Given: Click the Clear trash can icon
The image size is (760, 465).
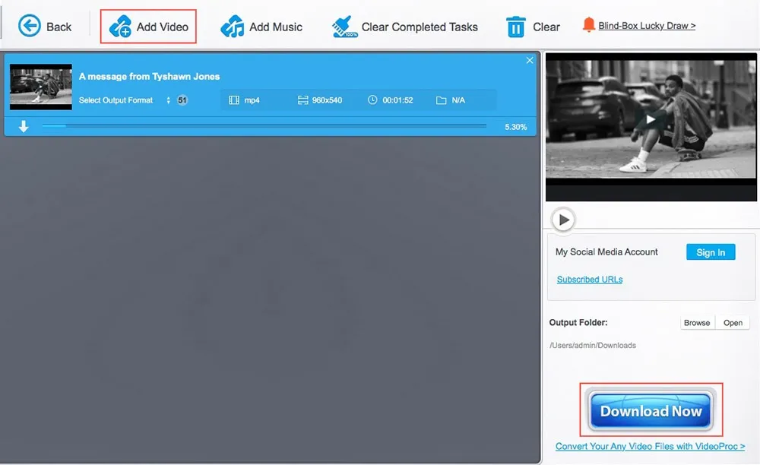Looking at the screenshot, I should pyautogui.click(x=515, y=25).
